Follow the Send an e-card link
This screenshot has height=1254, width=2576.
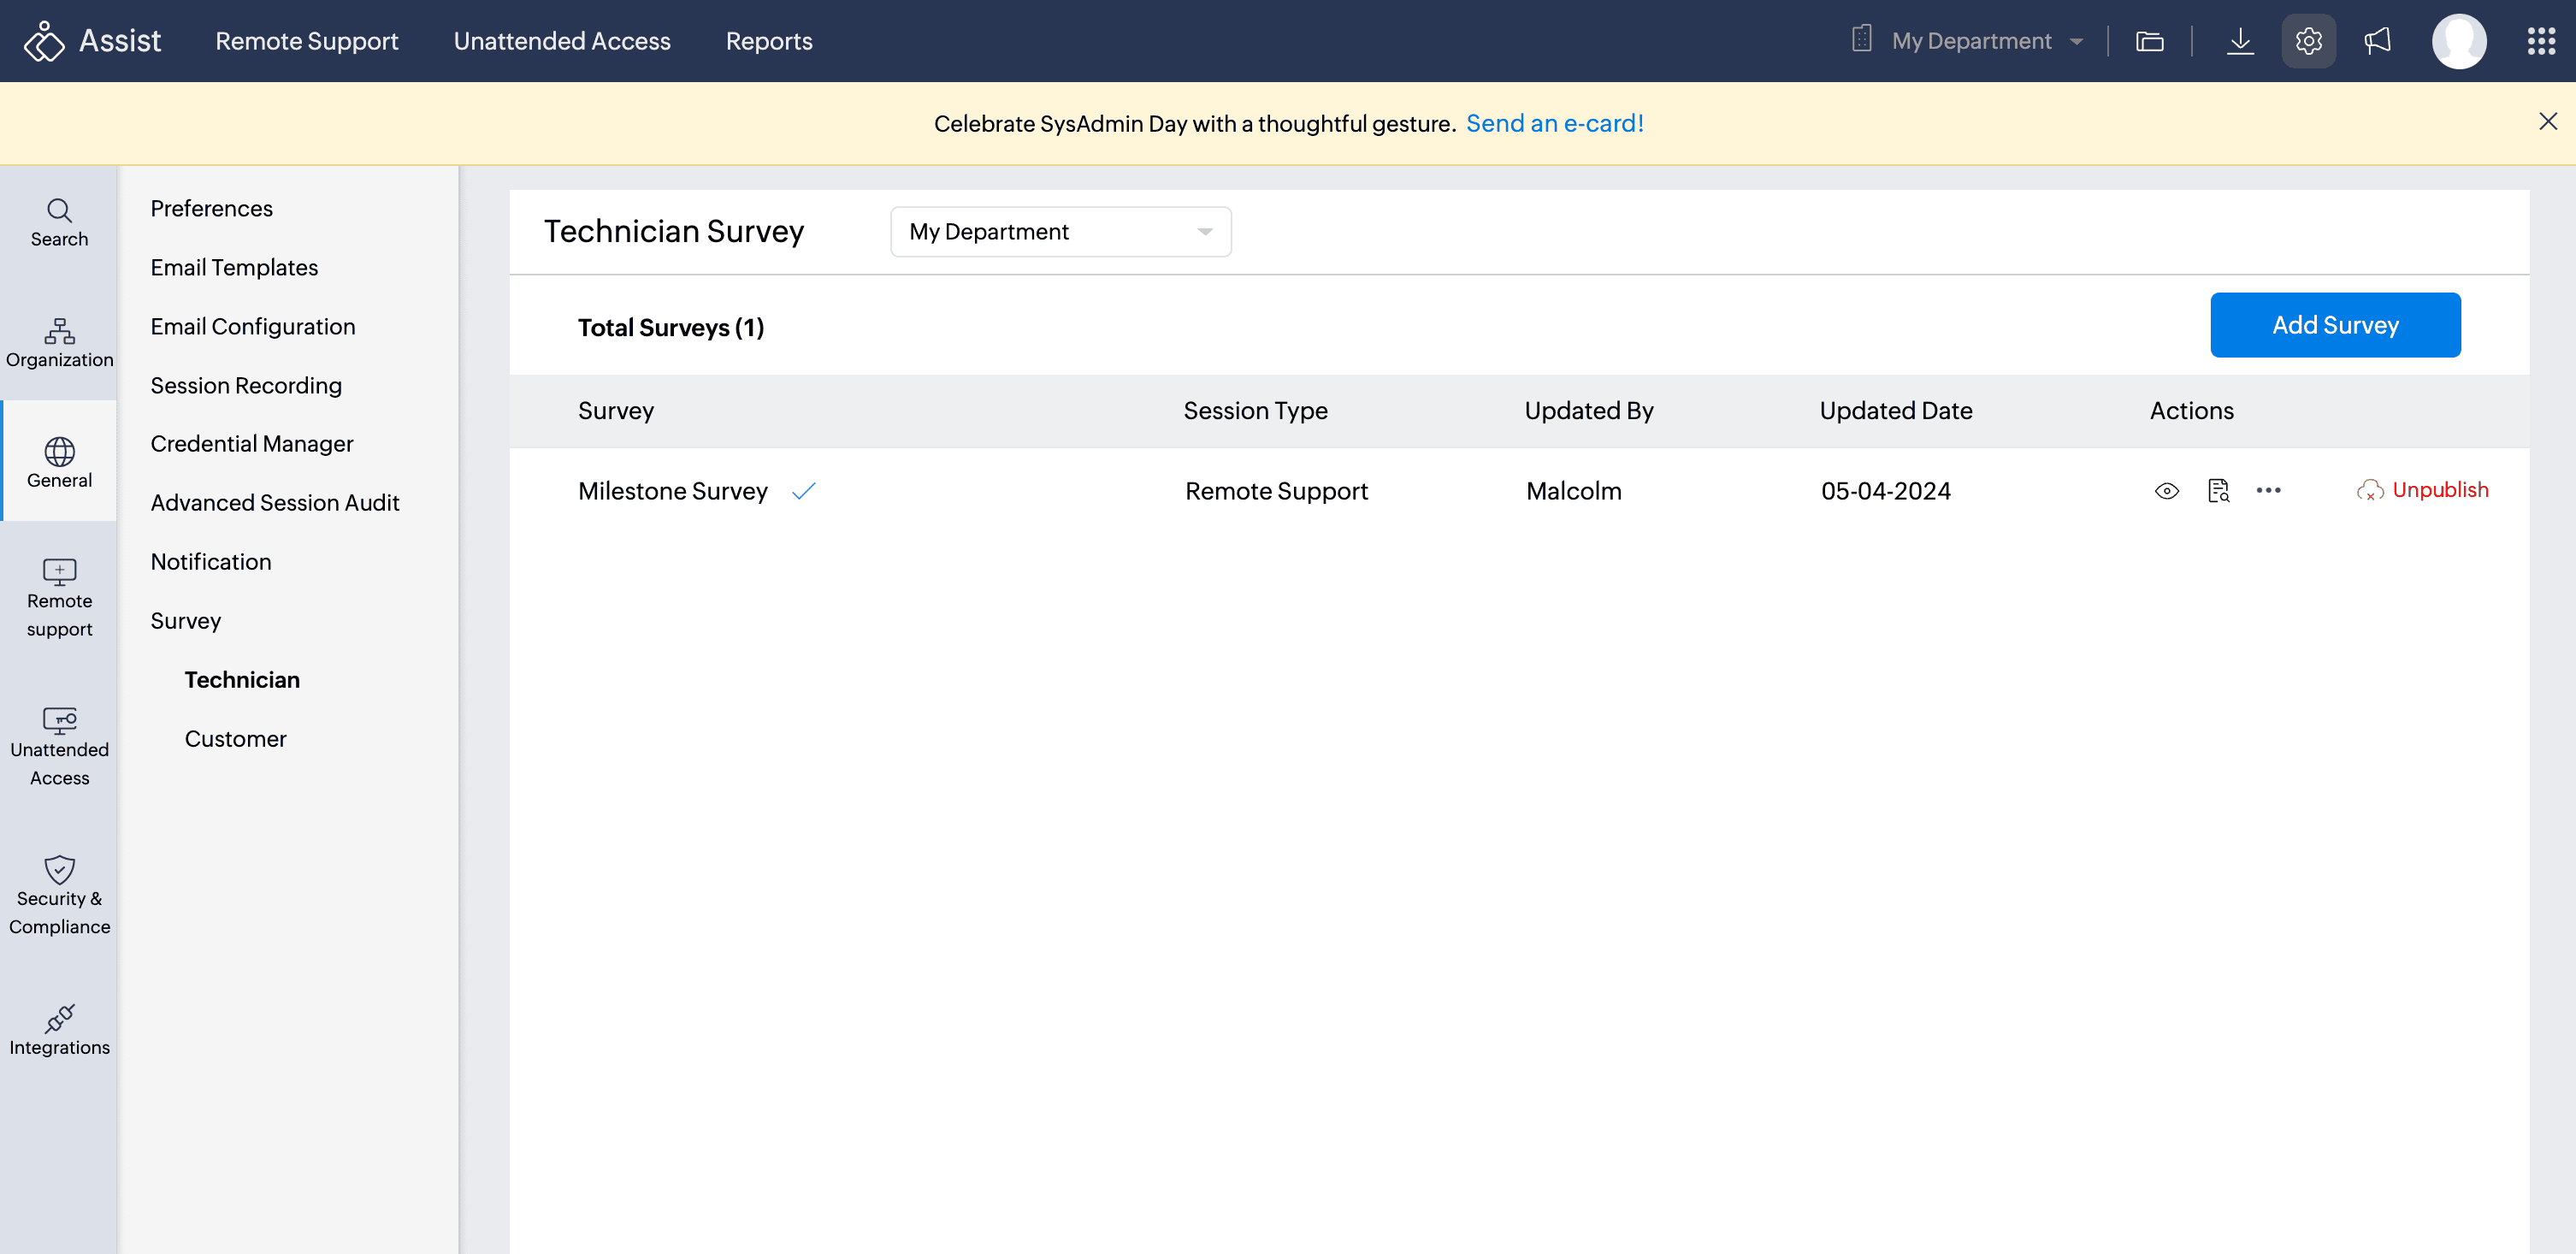pos(1554,123)
